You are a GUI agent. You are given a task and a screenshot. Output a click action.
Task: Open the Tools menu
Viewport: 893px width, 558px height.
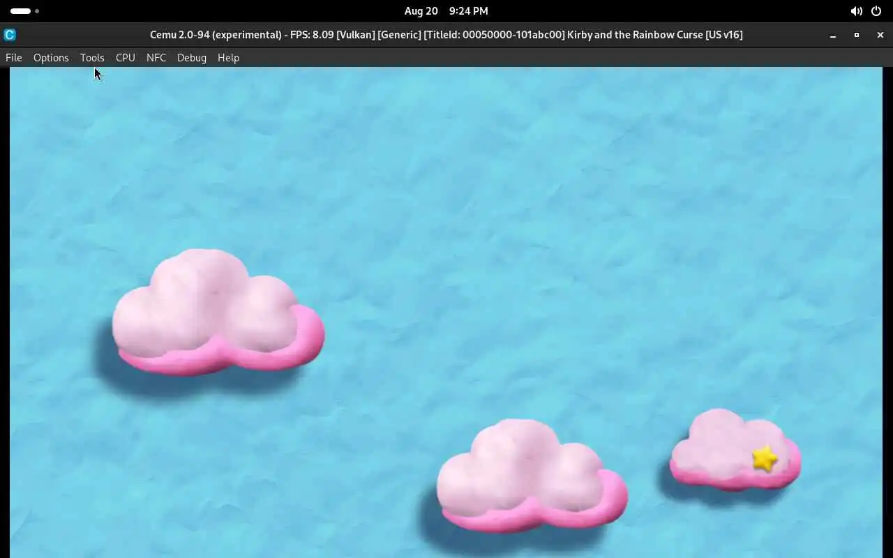coord(92,58)
